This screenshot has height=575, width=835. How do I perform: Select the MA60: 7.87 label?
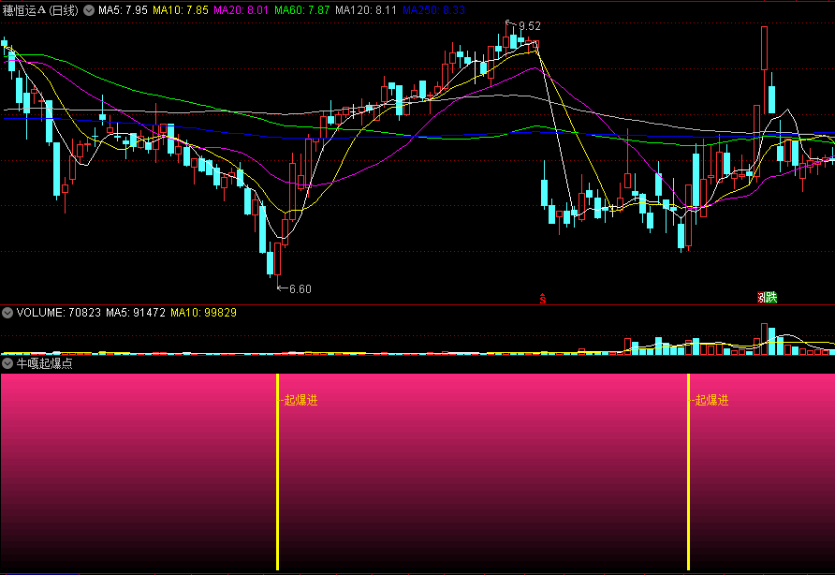(302, 10)
